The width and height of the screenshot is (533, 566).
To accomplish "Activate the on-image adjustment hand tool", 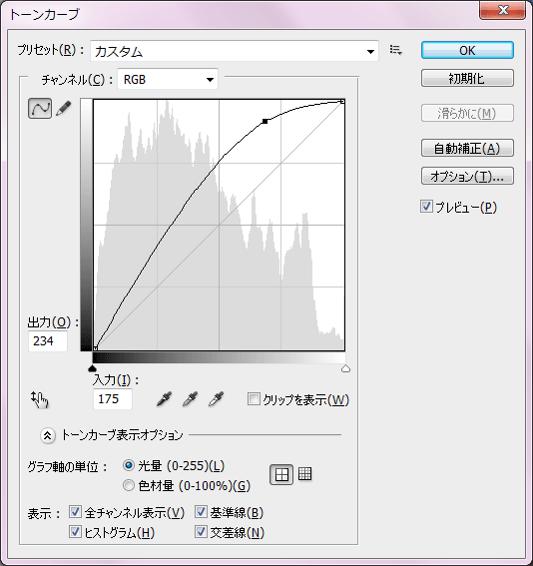I will 40,399.
